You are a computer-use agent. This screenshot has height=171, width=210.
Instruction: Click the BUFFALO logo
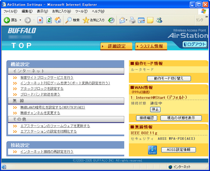22,31
